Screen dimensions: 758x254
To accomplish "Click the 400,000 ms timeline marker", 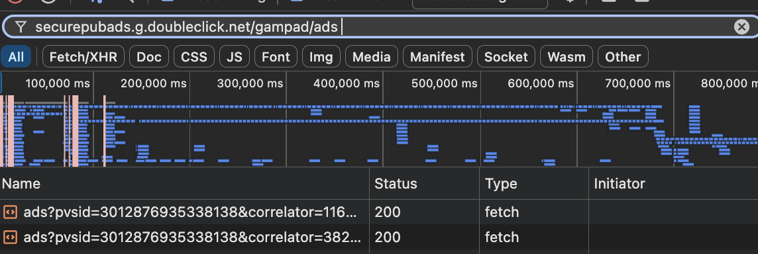I will coord(347,83).
